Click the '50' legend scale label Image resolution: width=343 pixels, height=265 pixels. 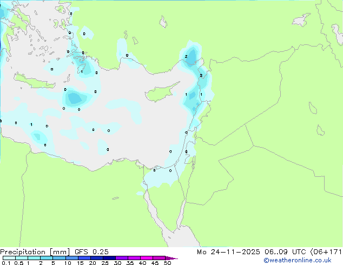(168, 263)
